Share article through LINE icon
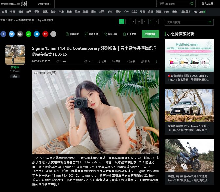Screen dimensions: 220x192 (x=29, y=34)
